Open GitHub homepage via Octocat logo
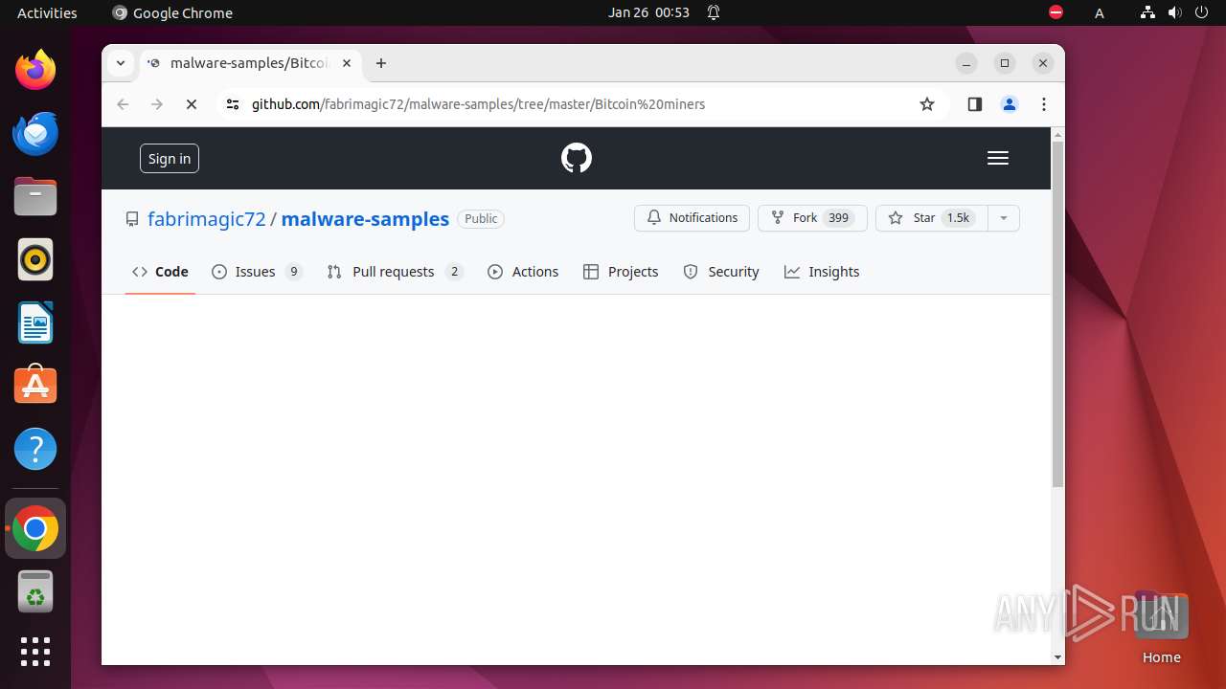The image size is (1226, 689). tap(577, 158)
